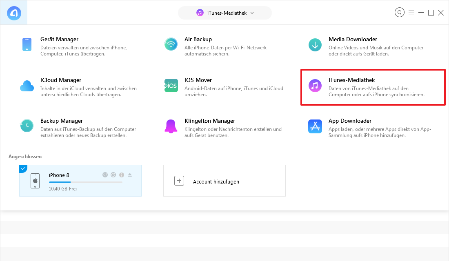Click the Klingelton Manager bell icon
449x261 pixels.
point(171,126)
